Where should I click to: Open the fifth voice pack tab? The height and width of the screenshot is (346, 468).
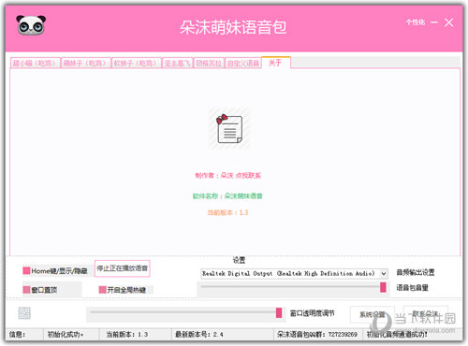209,64
